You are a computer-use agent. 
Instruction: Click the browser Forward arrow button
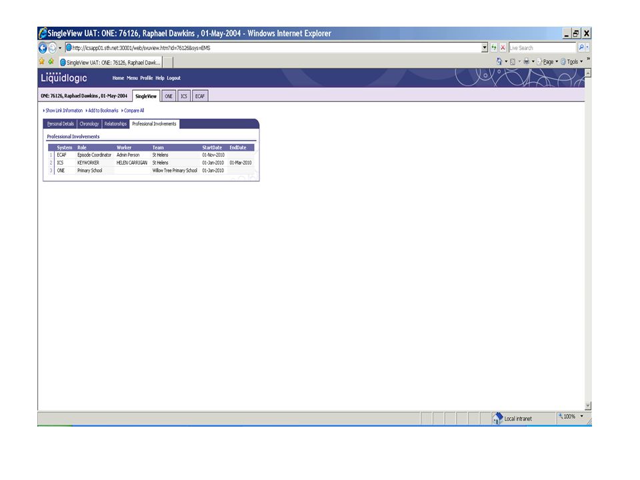click(x=52, y=48)
